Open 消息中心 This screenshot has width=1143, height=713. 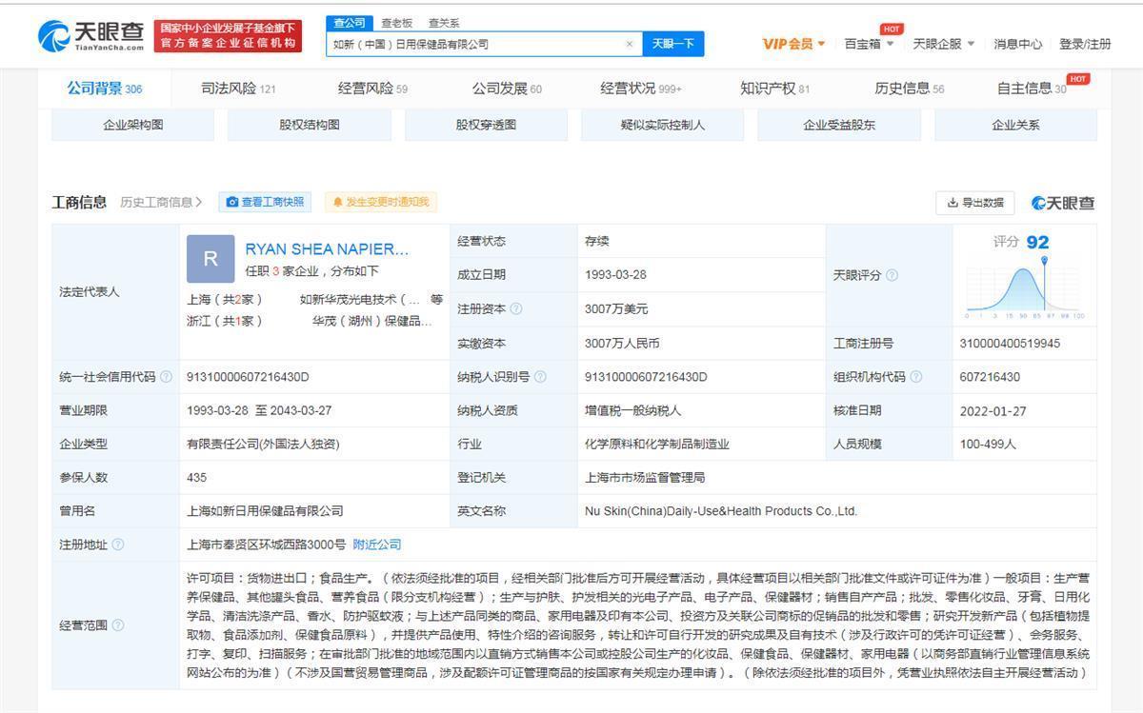click(1017, 44)
